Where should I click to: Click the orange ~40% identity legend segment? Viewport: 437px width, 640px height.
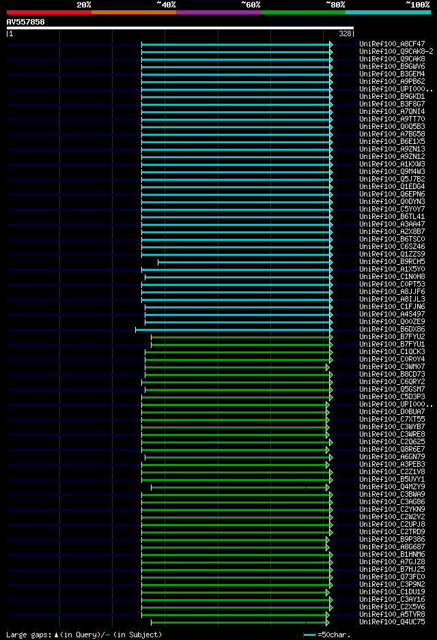click(134, 12)
